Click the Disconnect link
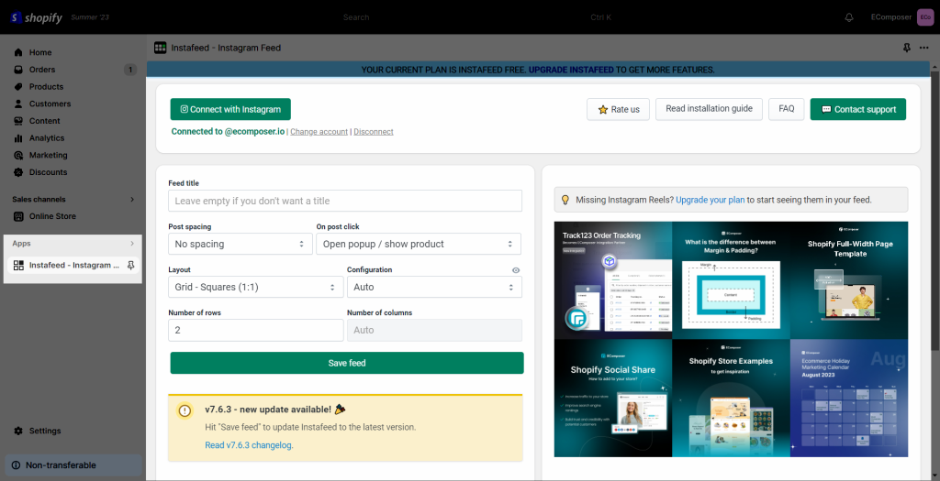Image resolution: width=940 pixels, height=481 pixels. [374, 132]
